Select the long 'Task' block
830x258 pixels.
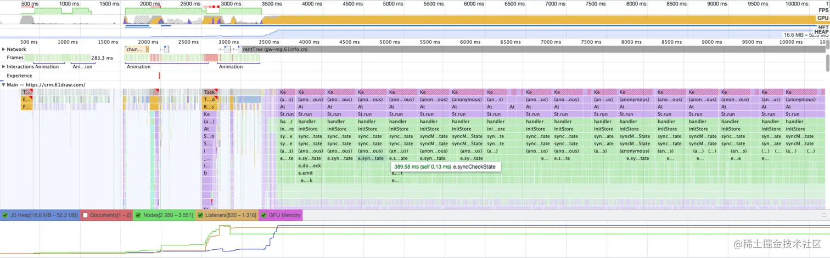tap(209, 92)
